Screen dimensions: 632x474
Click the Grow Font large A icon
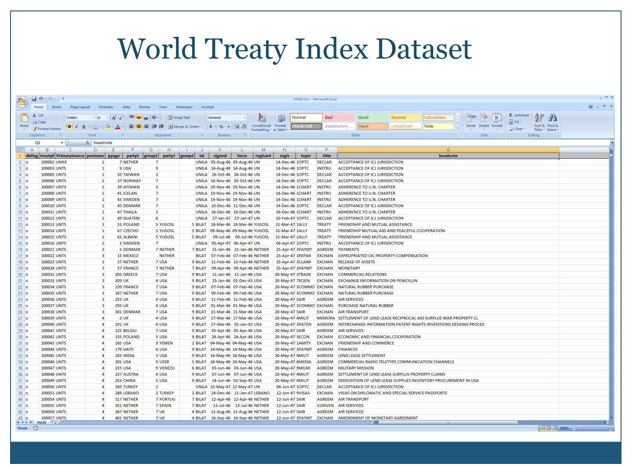pos(114,118)
